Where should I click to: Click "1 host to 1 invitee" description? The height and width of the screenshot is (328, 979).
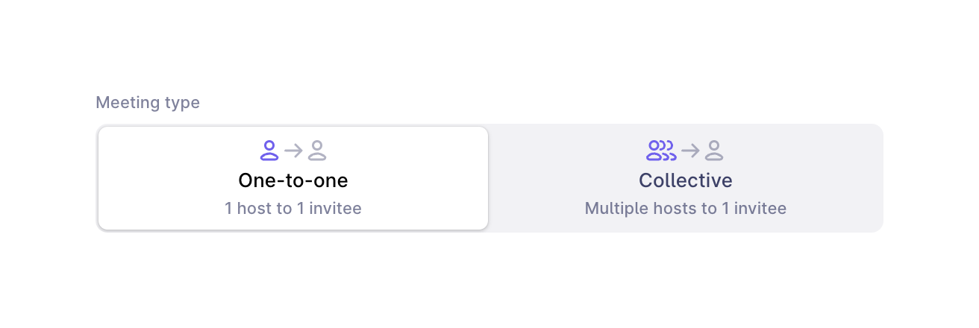(x=293, y=208)
